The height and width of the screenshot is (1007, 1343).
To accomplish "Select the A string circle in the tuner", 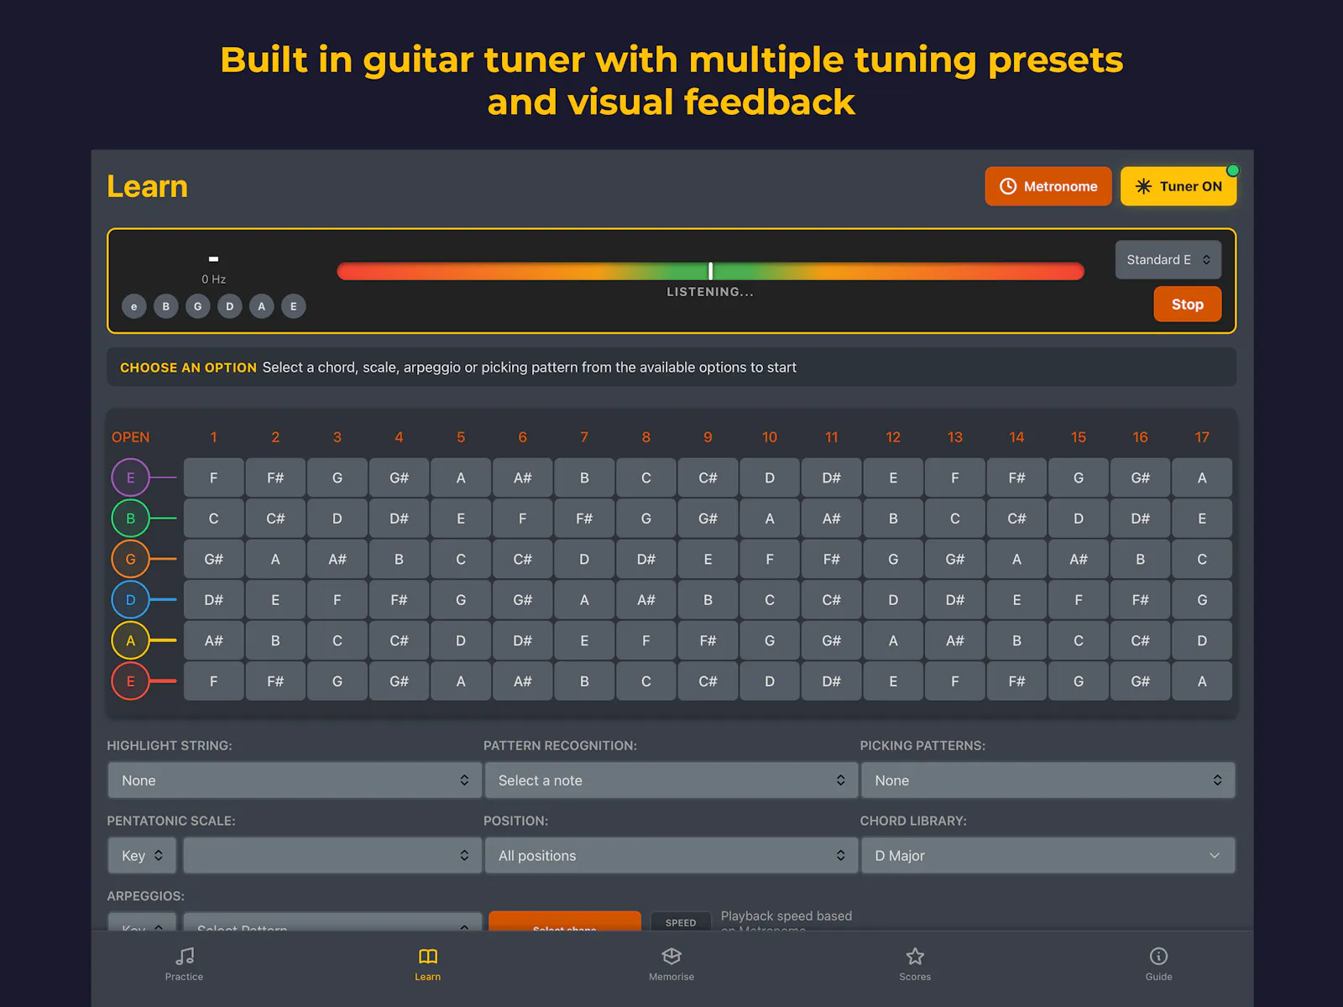I will (x=262, y=306).
